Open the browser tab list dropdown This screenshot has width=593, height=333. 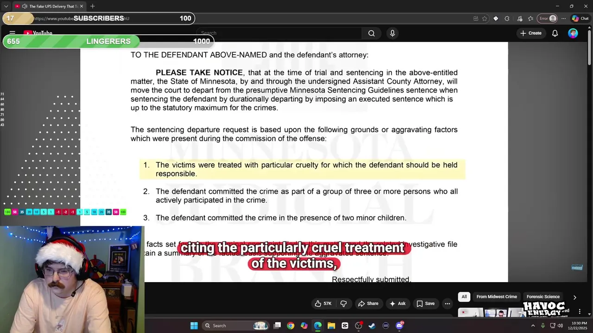pyautogui.click(x=6, y=6)
